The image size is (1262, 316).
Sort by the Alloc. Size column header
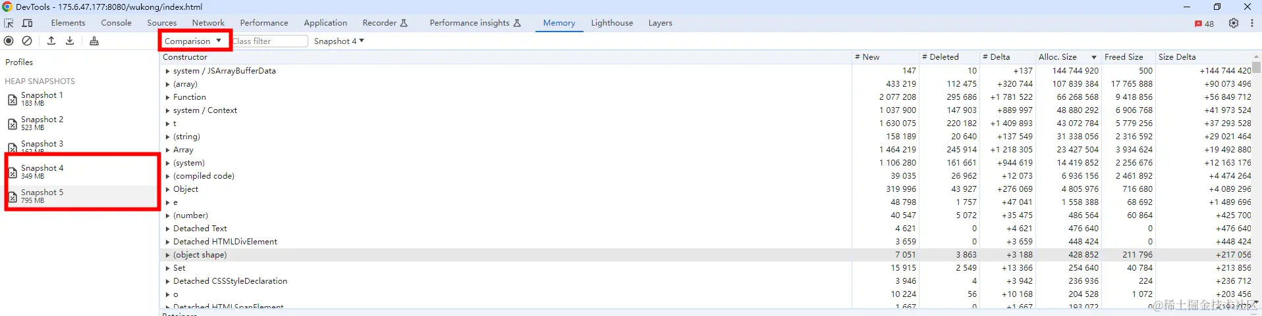[1068, 57]
